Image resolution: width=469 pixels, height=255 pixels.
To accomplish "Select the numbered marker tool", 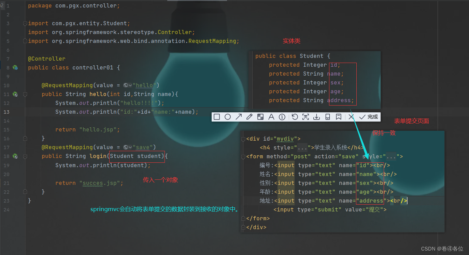I will (282, 117).
